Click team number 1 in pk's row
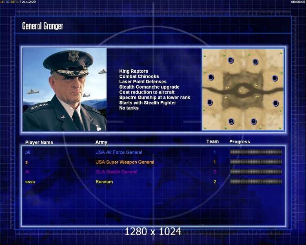The image size is (306, 245). (215, 152)
